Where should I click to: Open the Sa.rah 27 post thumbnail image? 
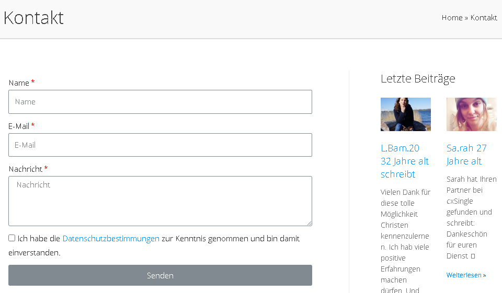(471, 114)
